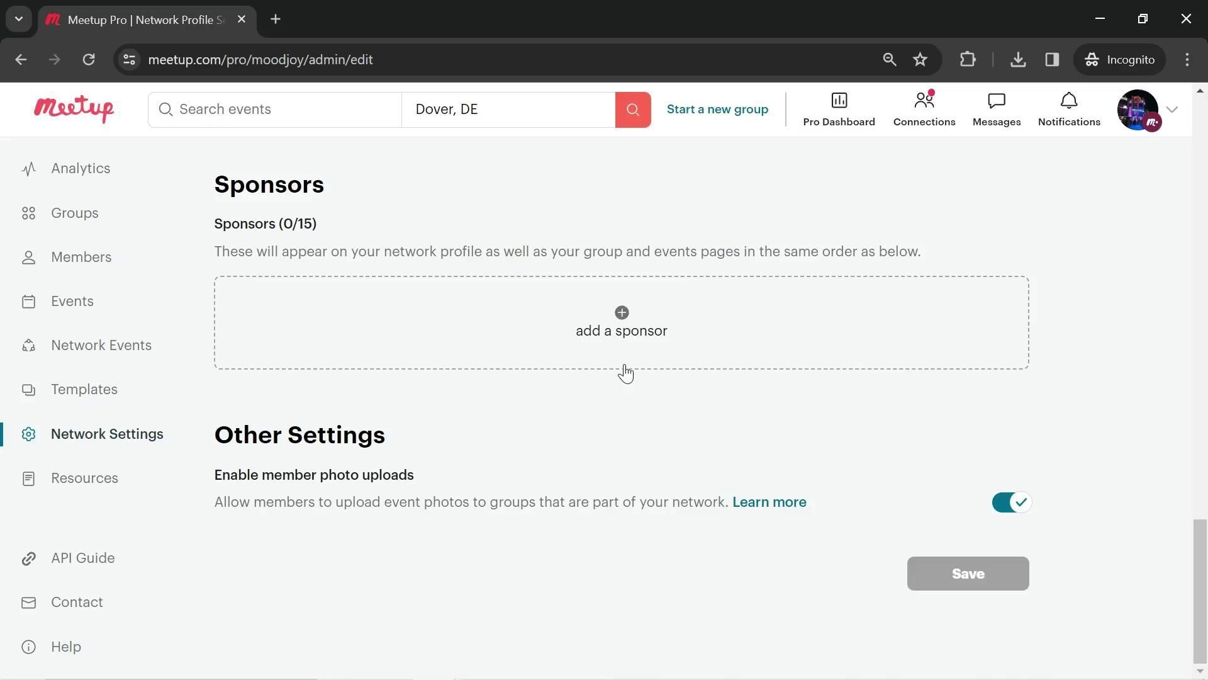
Task: Open the Chrome three-dot menu
Action: click(1187, 59)
